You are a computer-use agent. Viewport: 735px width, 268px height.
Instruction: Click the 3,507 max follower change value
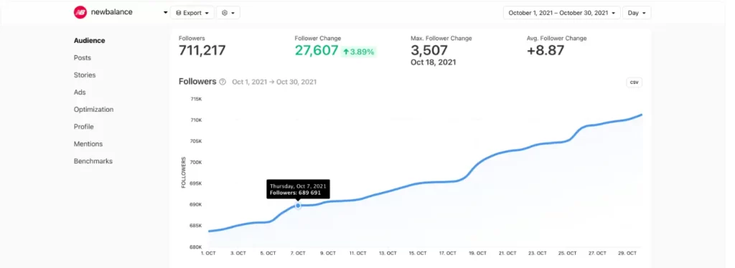(x=429, y=50)
